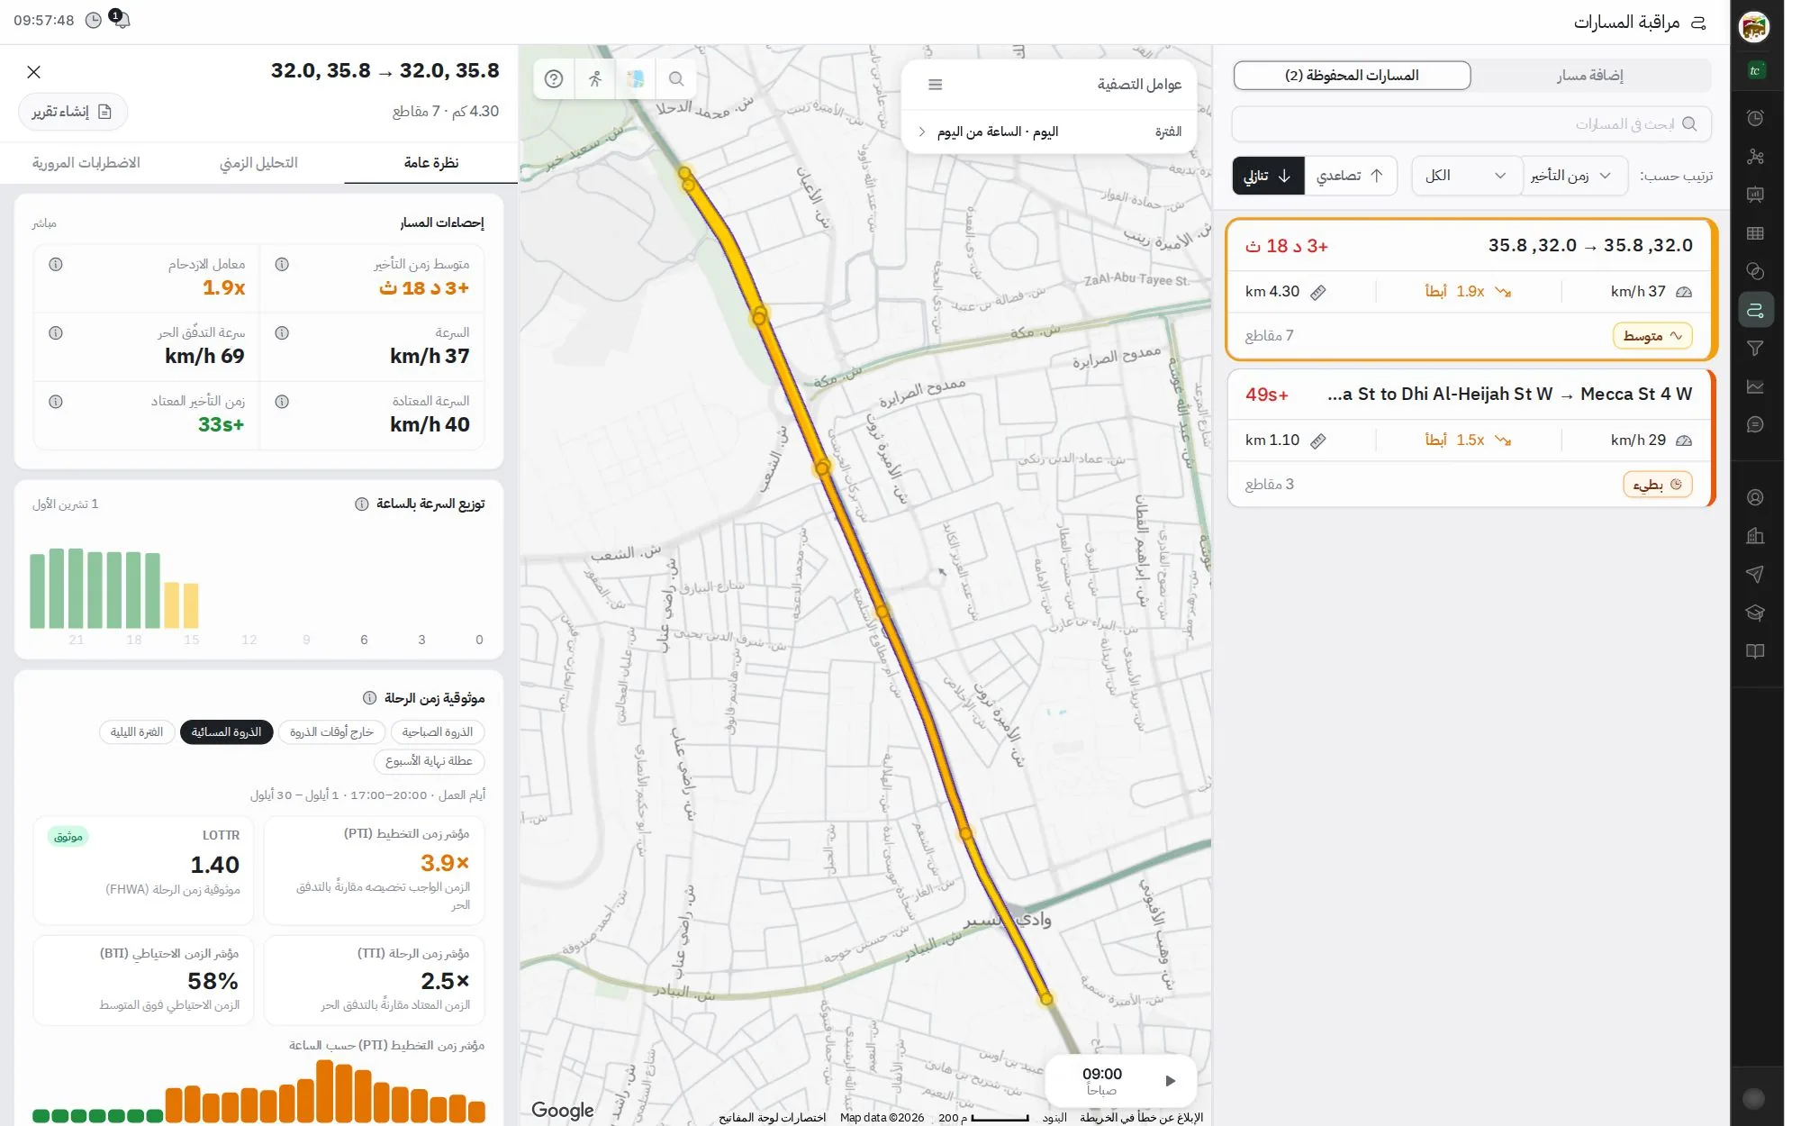Open notifications bell icon
This screenshot has width=1801, height=1126.
click(x=121, y=20)
